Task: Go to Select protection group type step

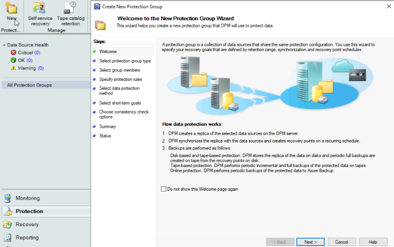Action: (125, 61)
